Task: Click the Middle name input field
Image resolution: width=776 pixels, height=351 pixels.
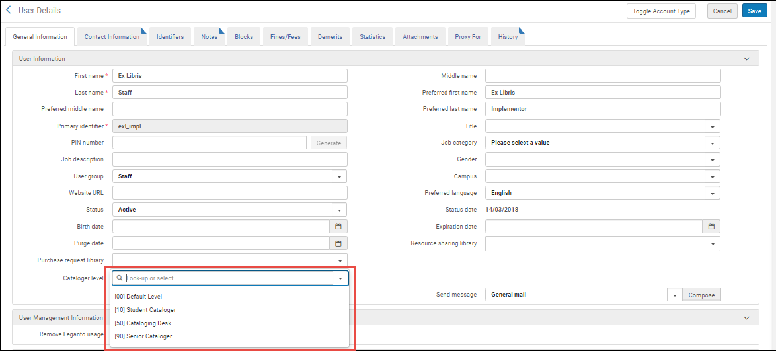Action: [x=603, y=76]
